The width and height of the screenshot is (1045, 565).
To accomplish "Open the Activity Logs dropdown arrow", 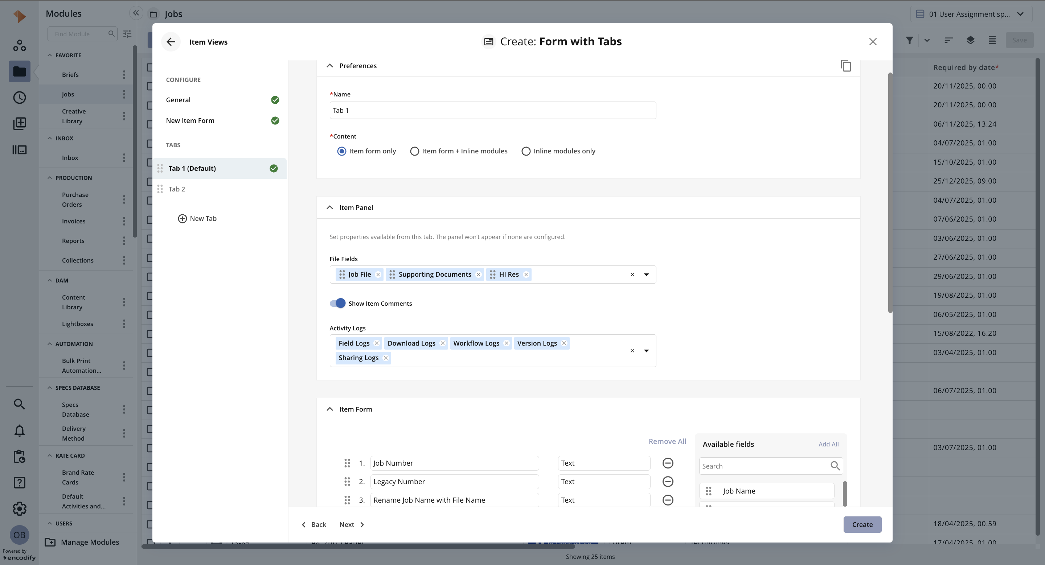I will click(646, 351).
